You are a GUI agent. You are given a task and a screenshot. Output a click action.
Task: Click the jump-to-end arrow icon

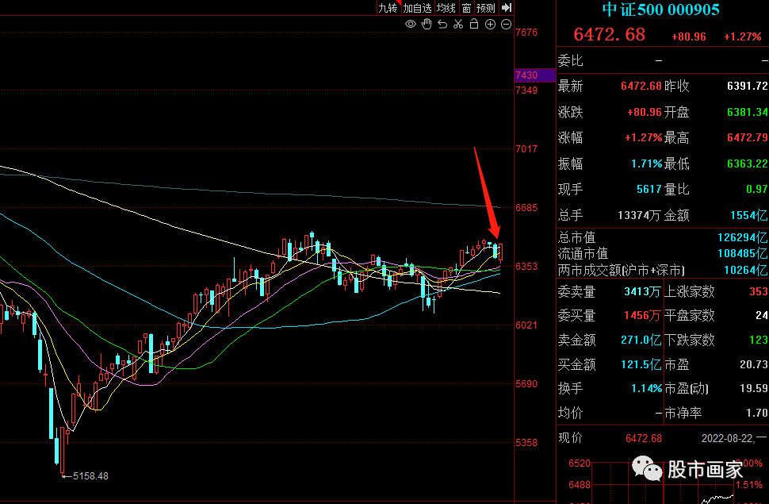(x=507, y=8)
